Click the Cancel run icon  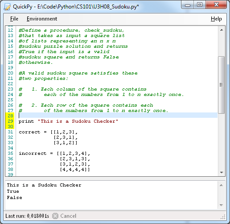tap(55, 216)
